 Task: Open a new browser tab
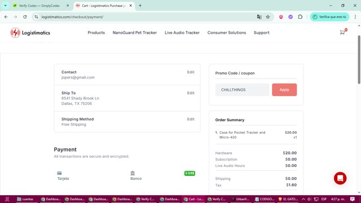(140, 6)
